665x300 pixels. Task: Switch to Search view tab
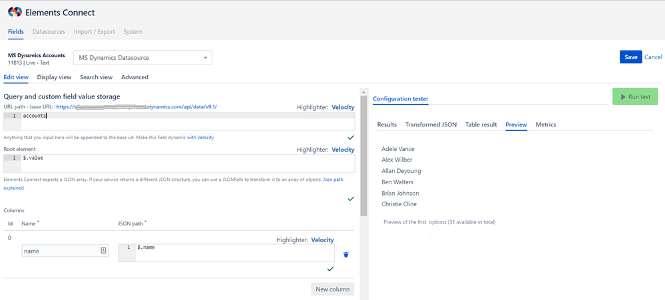click(x=97, y=77)
